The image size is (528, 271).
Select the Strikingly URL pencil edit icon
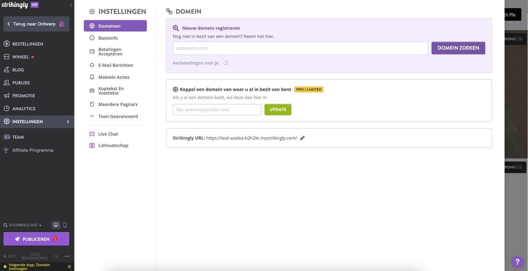click(x=302, y=137)
